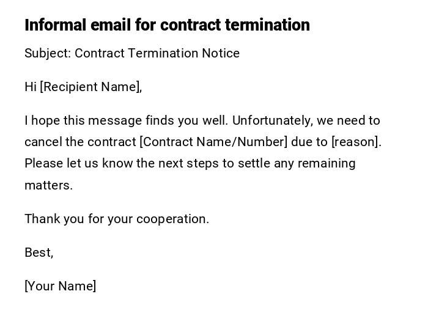Click the "[Contract Name/Number]" placeholder
This screenshot has height=324, width=428.
(213, 142)
